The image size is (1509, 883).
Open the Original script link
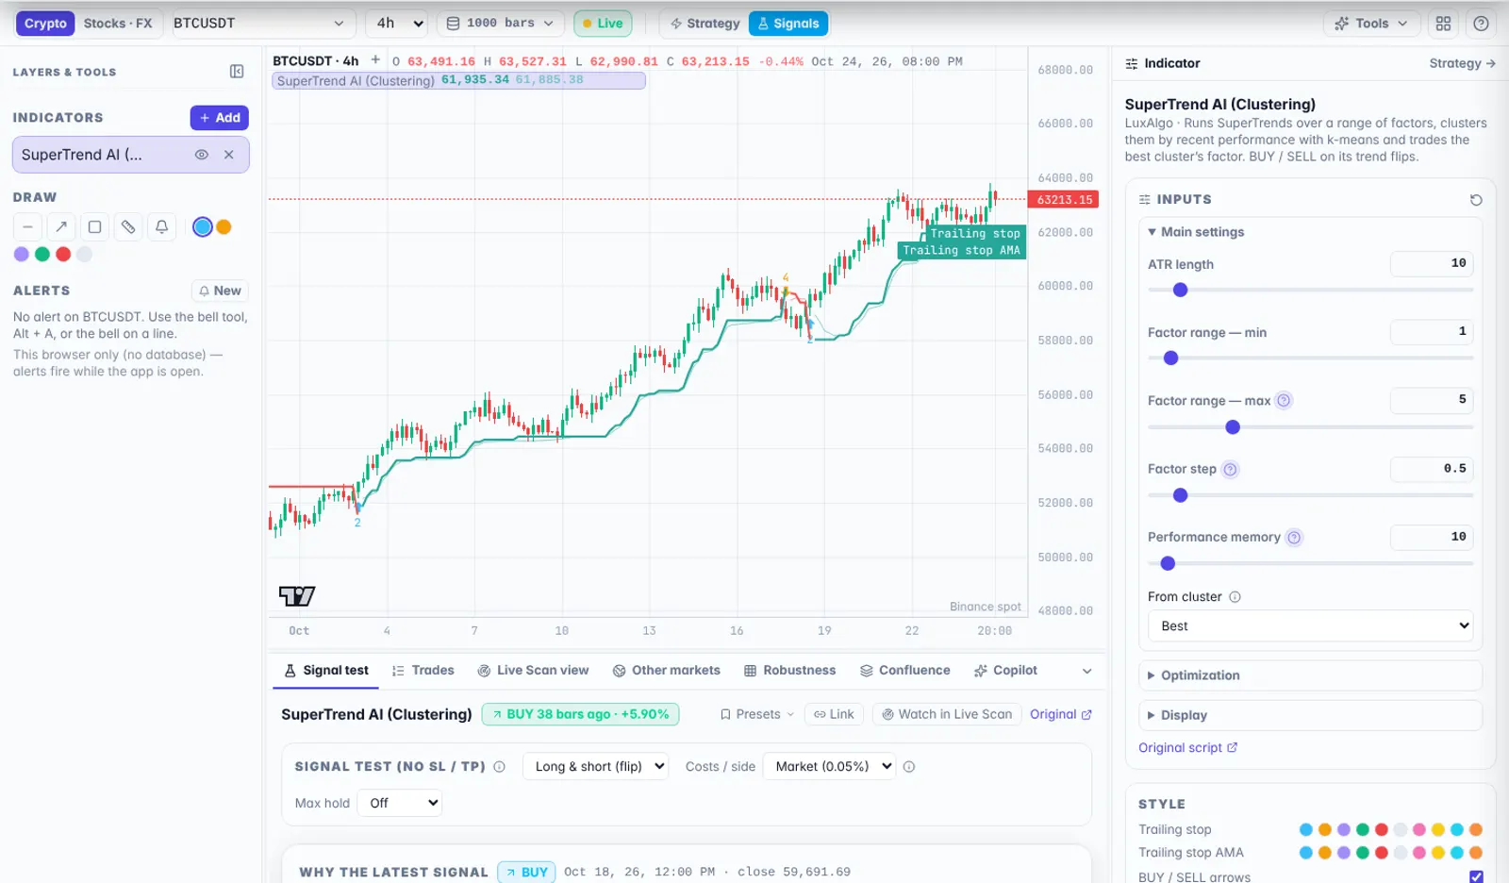point(1187,748)
